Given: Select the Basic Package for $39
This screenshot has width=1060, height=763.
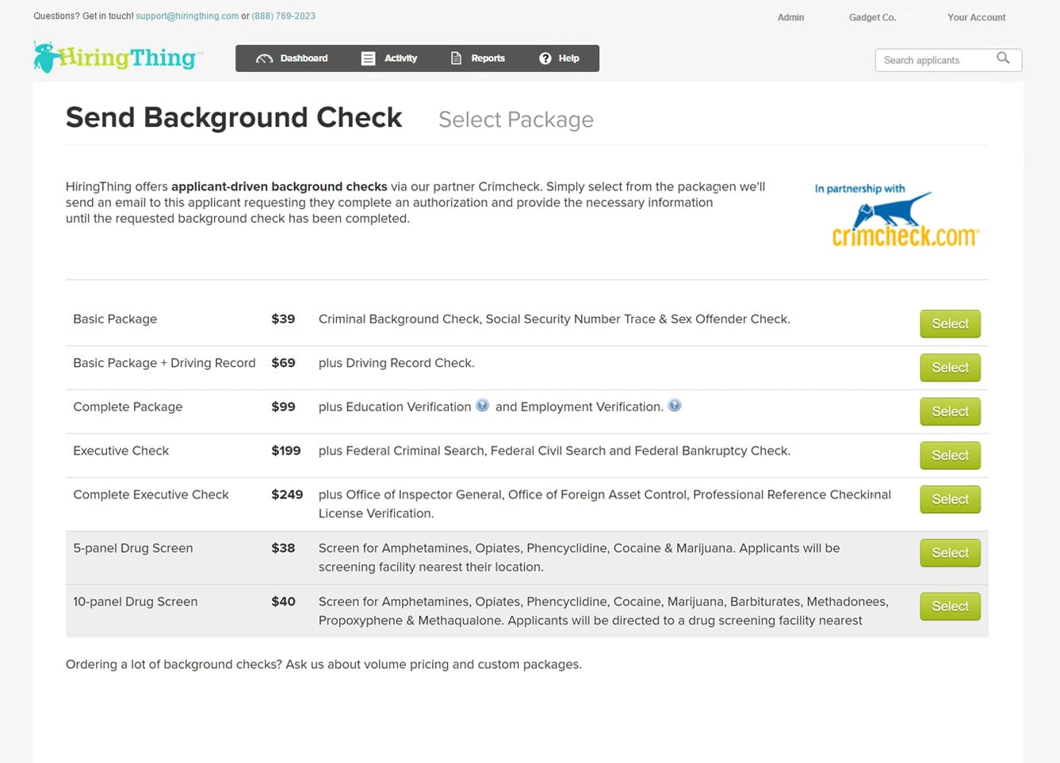Looking at the screenshot, I should point(950,323).
